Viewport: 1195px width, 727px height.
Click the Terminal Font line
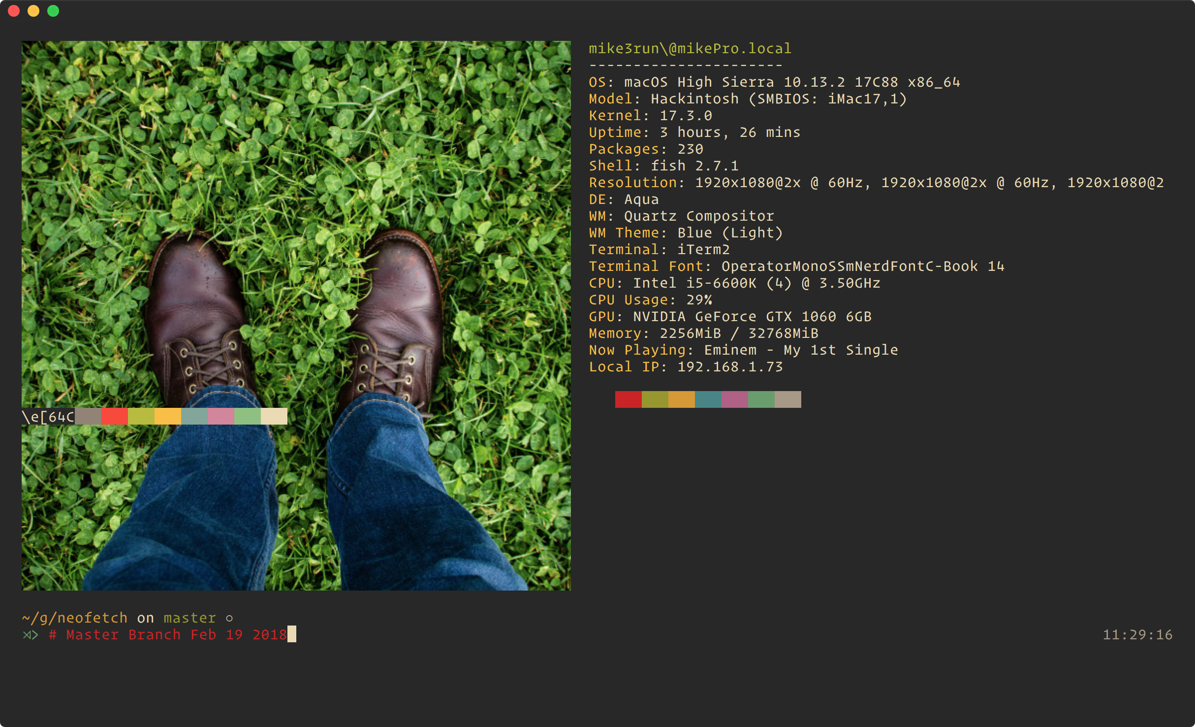[x=797, y=266]
